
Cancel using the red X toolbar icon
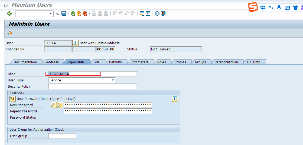(85, 13)
